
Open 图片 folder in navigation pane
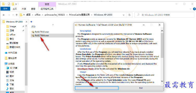[12, 76]
